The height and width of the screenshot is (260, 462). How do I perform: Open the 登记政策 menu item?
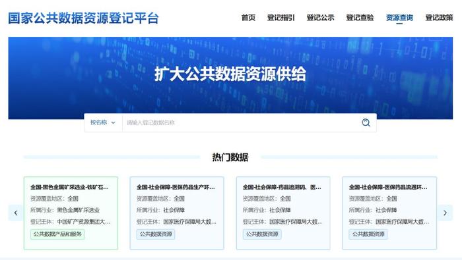click(439, 18)
